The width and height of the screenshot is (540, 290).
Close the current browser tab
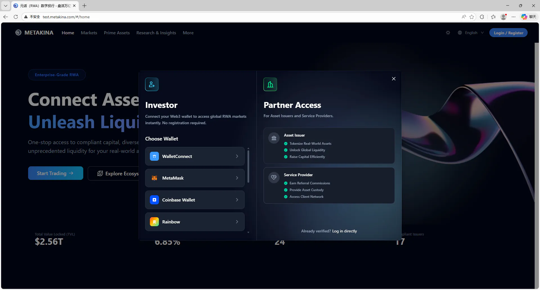pyautogui.click(x=74, y=6)
